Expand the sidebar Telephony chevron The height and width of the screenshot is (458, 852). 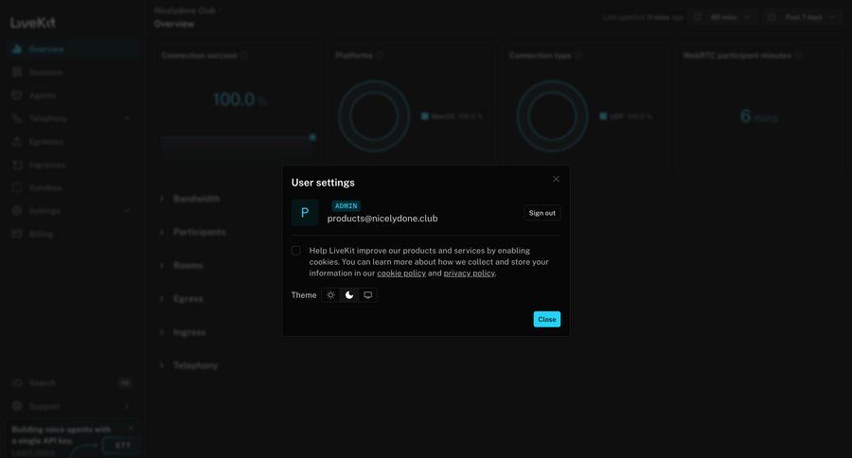127,118
